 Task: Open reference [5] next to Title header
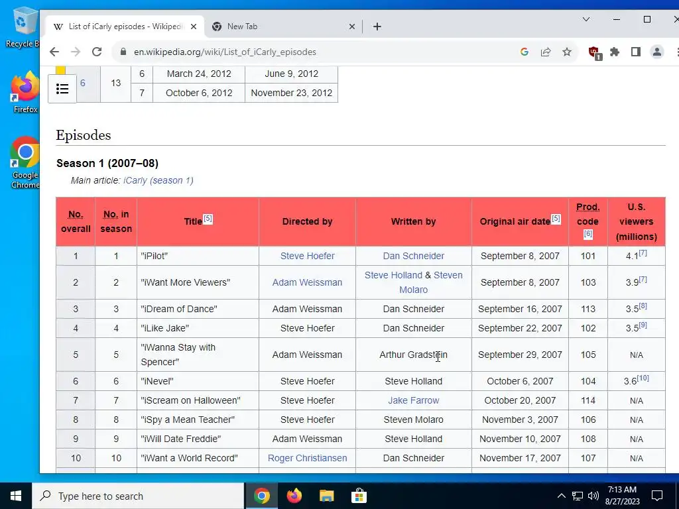[208, 219]
